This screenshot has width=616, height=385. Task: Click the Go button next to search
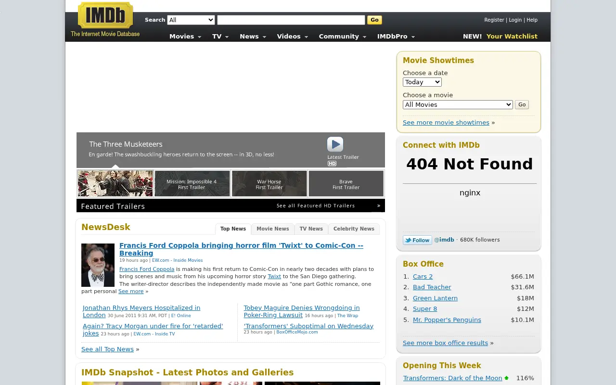point(374,20)
